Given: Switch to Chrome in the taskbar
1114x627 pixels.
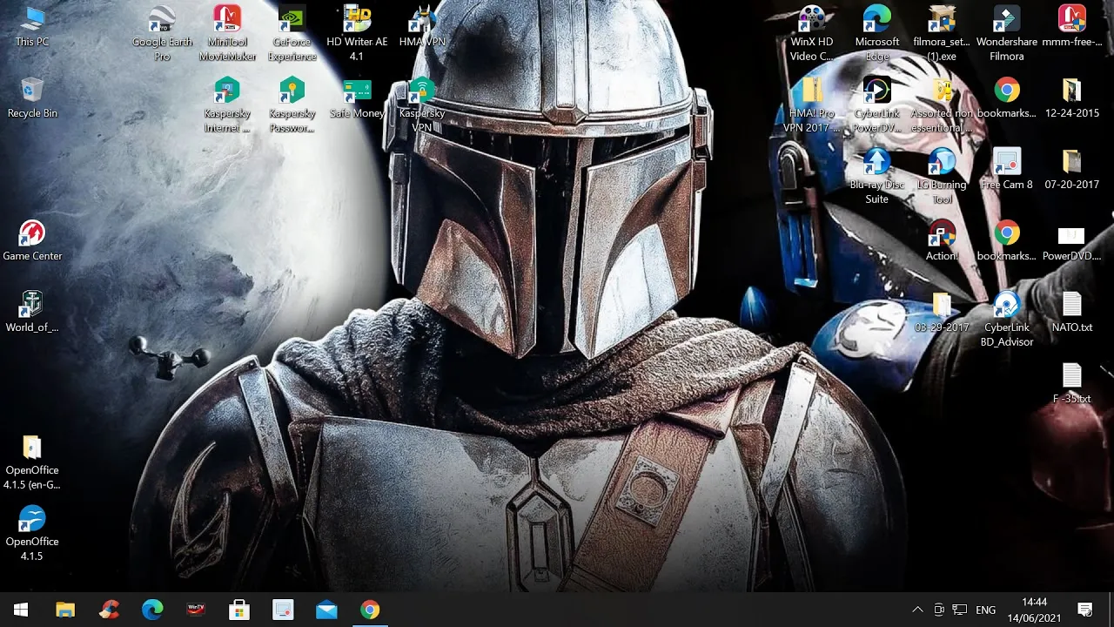Looking at the screenshot, I should [370, 610].
